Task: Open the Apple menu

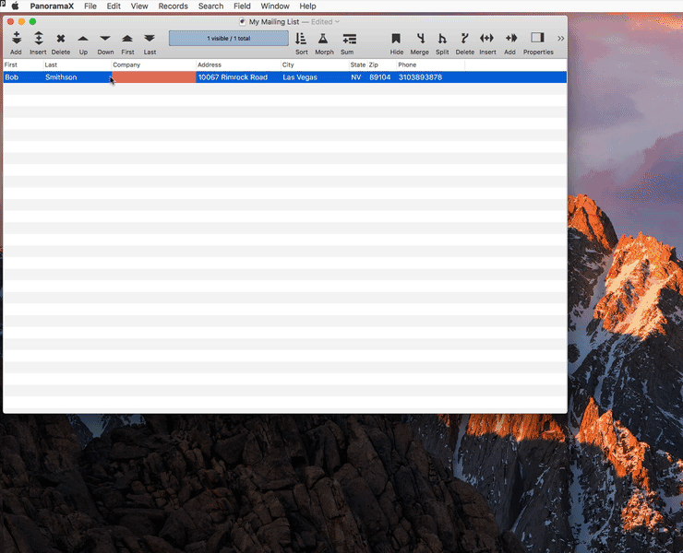Action: [x=16, y=6]
